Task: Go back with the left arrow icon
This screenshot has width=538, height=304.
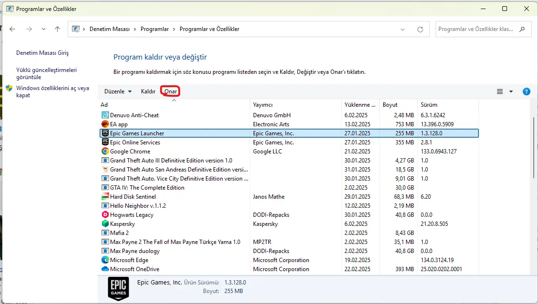Action: click(12, 29)
